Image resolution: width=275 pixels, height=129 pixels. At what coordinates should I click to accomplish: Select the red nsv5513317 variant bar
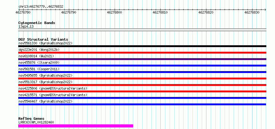click(142, 85)
